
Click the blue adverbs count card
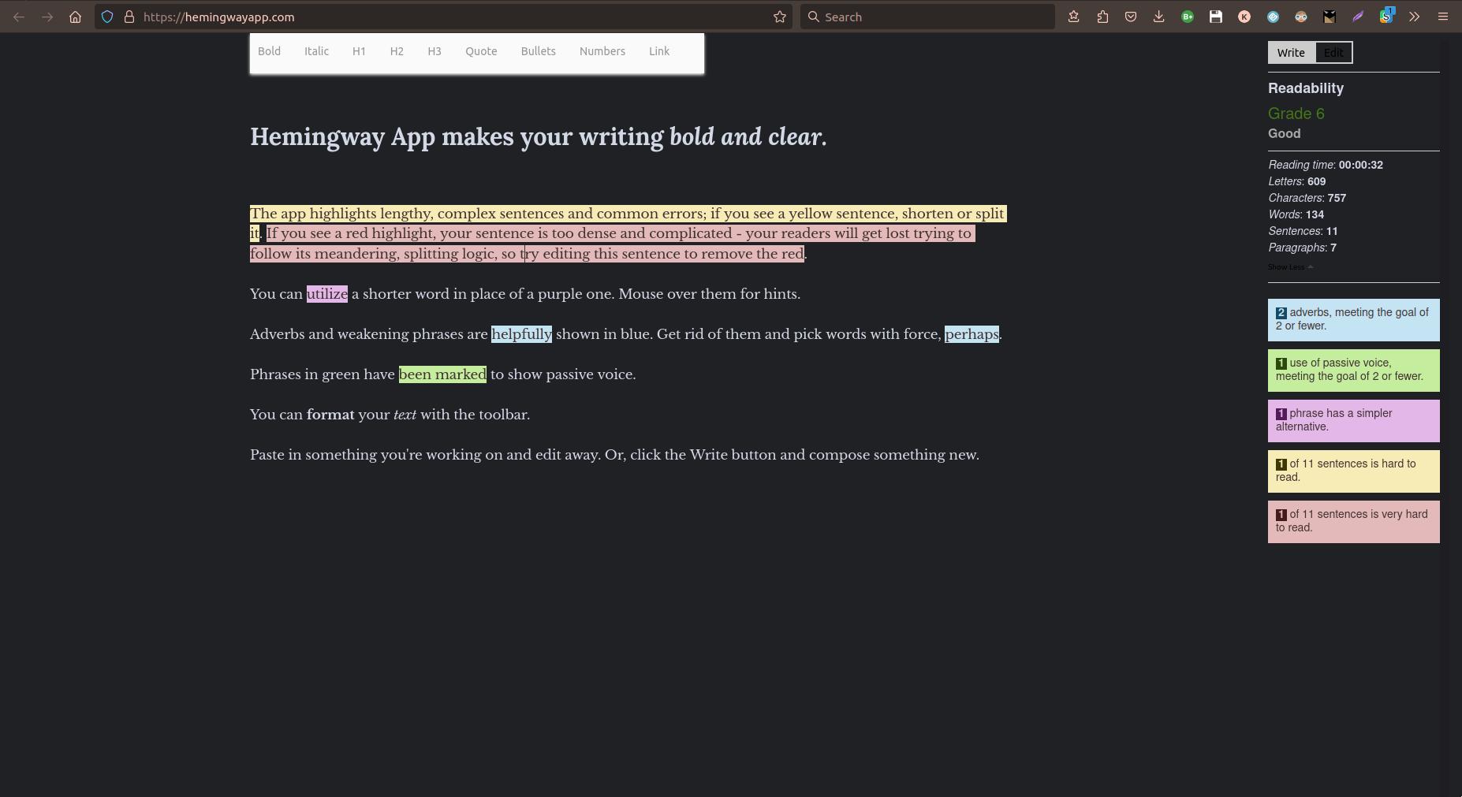click(x=1353, y=319)
